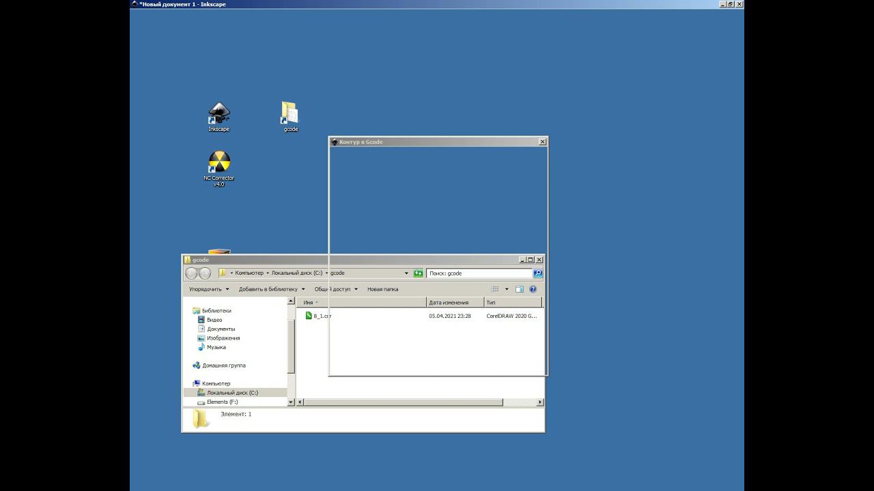
Task: Sort files by Дата изменения column header
Action: [455, 302]
